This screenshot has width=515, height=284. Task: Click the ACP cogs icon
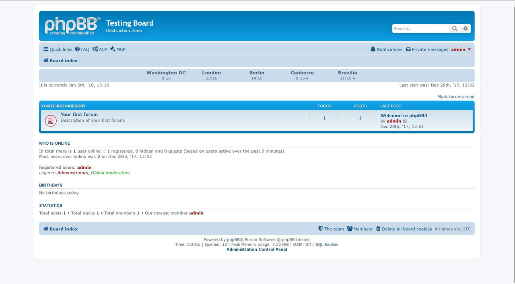pyautogui.click(x=95, y=49)
